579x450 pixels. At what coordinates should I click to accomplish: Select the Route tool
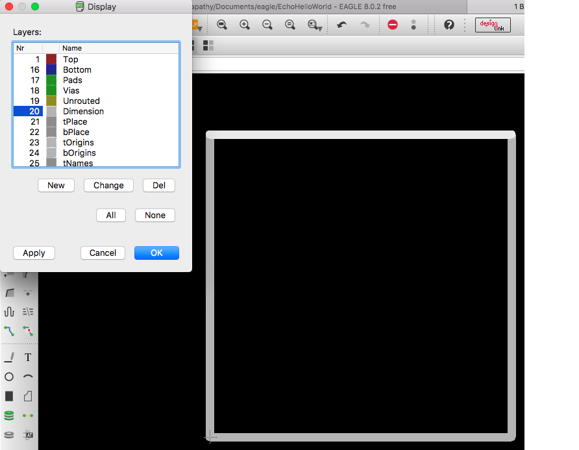[x=9, y=331]
